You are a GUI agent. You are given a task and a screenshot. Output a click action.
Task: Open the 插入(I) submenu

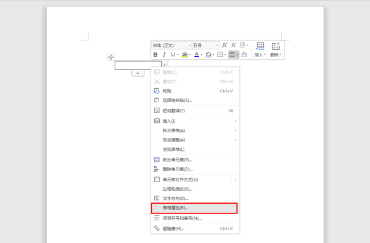pos(195,121)
